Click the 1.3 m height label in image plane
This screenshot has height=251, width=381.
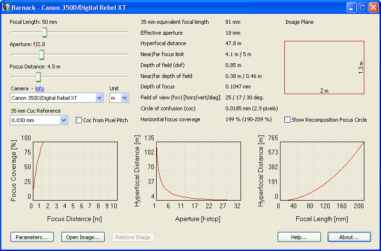pos(361,68)
